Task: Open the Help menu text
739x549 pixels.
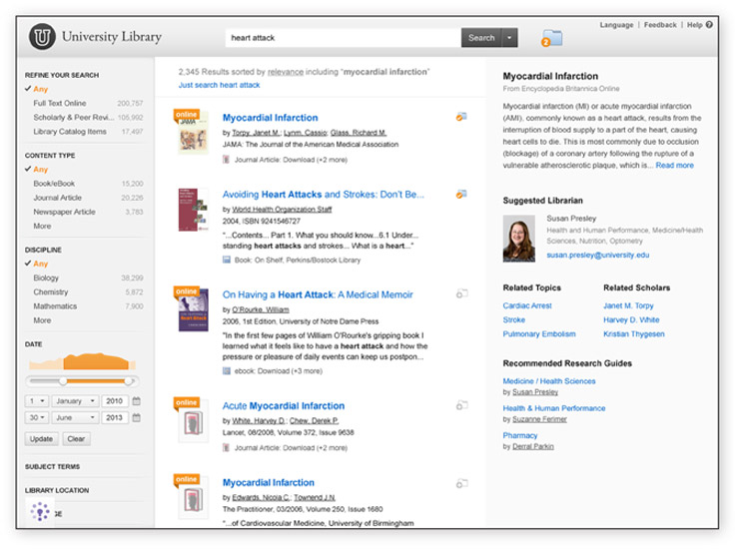Action: [x=695, y=25]
